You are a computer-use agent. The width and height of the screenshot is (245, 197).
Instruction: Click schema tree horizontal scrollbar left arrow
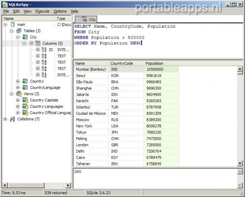pos(4,185)
